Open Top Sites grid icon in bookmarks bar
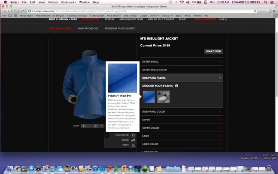 coord(16,16)
